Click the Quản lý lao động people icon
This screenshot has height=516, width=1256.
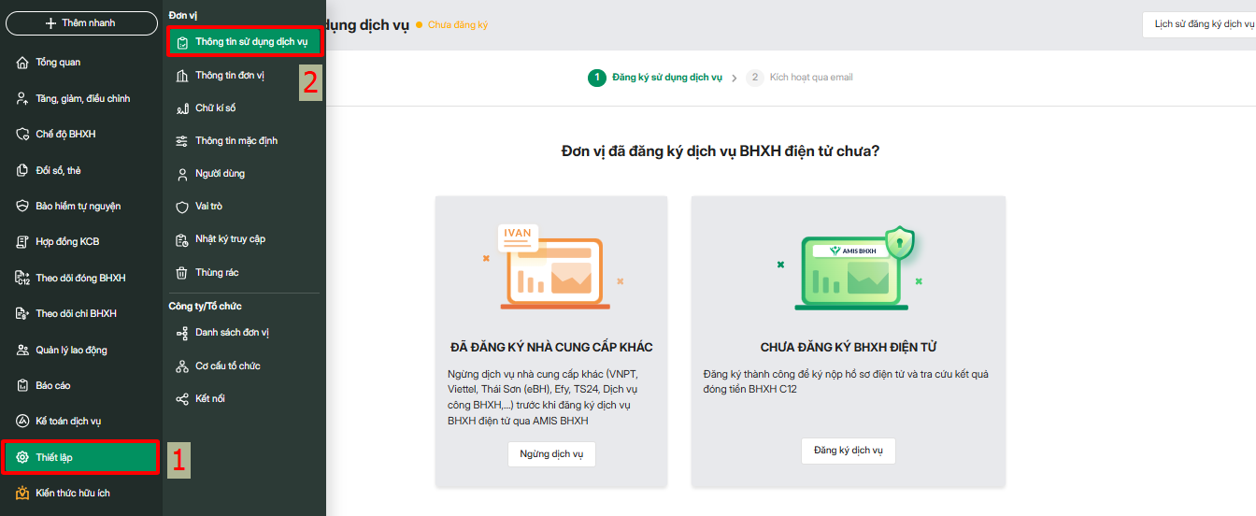coord(22,350)
